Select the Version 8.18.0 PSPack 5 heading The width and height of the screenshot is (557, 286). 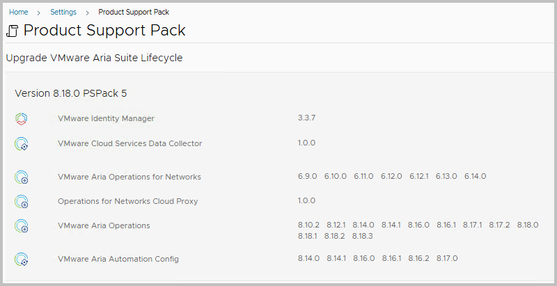pyautogui.click(x=71, y=93)
